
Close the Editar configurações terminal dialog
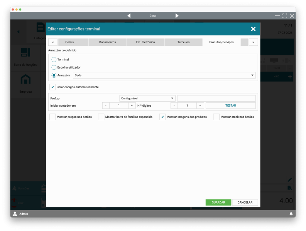[x=253, y=29]
